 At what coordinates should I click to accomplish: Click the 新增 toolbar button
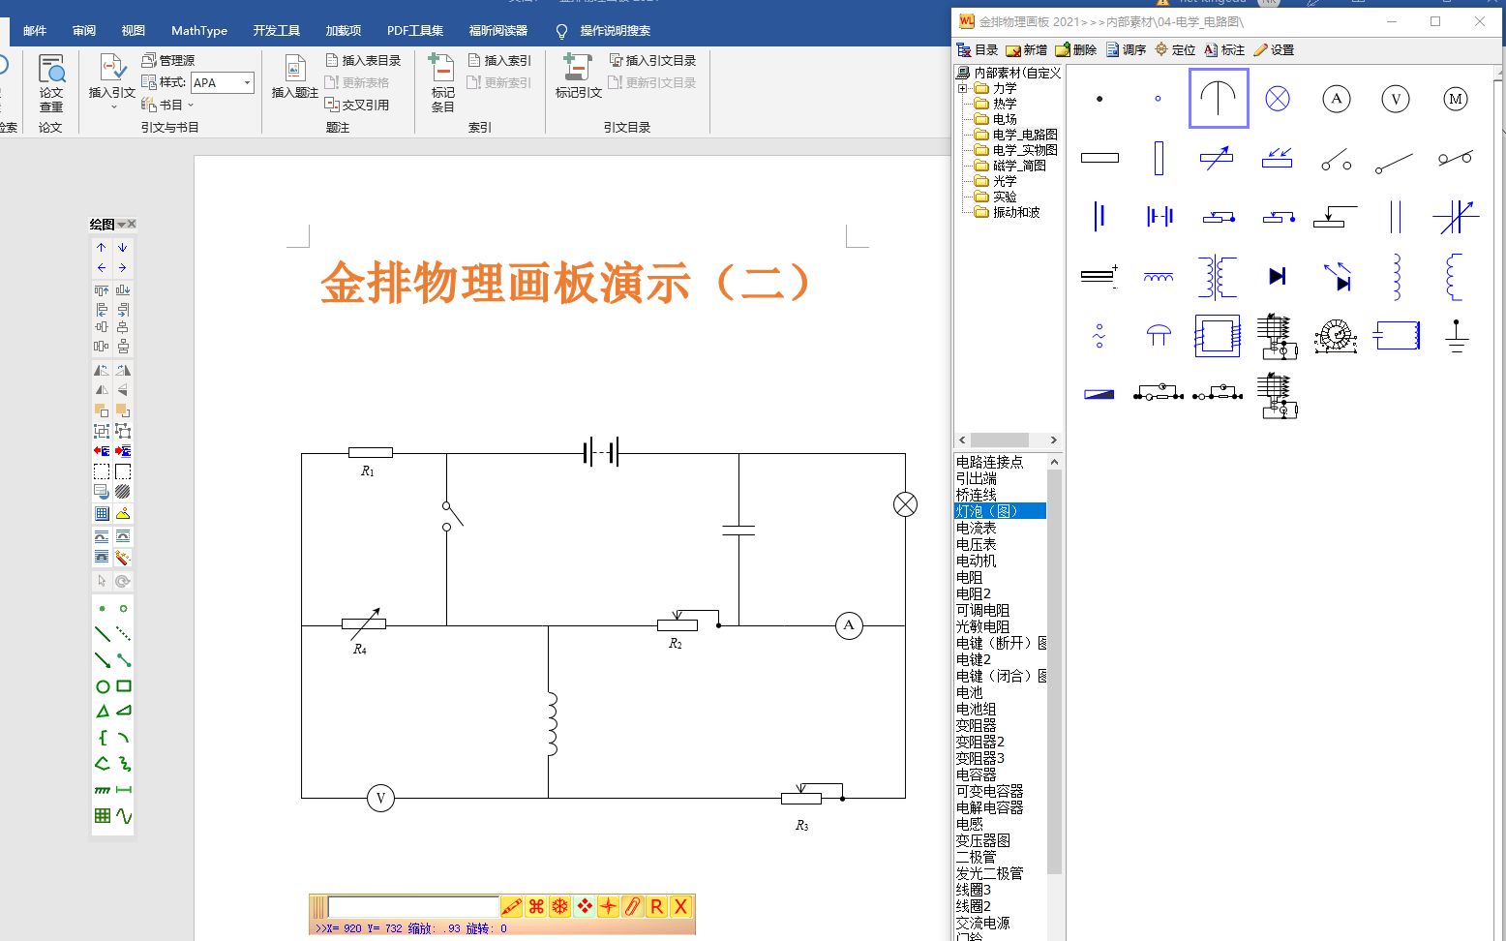click(1027, 50)
